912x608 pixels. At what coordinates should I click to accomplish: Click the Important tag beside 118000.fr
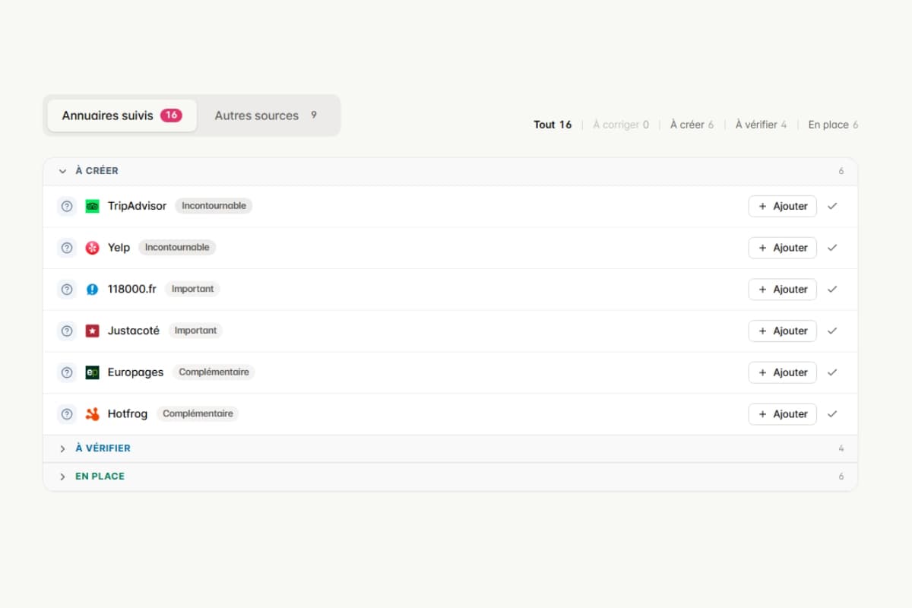(x=192, y=290)
